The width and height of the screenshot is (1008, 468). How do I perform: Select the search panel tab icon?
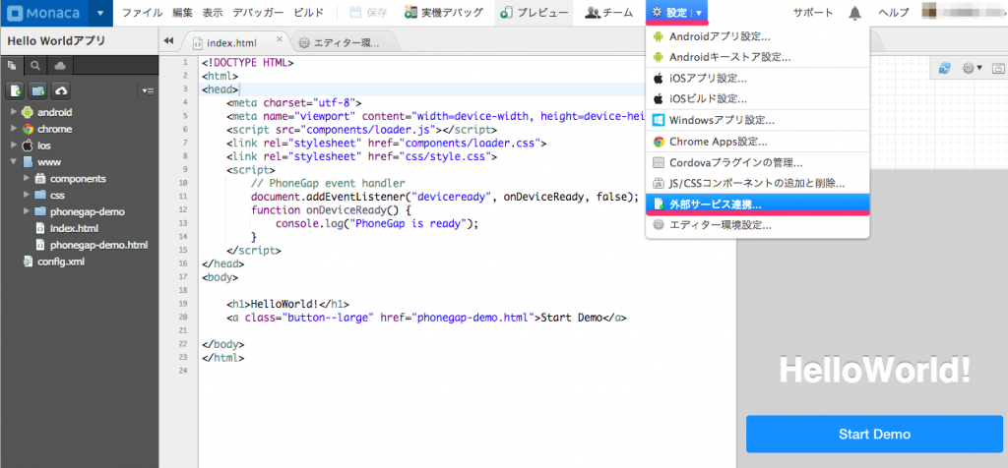[35, 65]
